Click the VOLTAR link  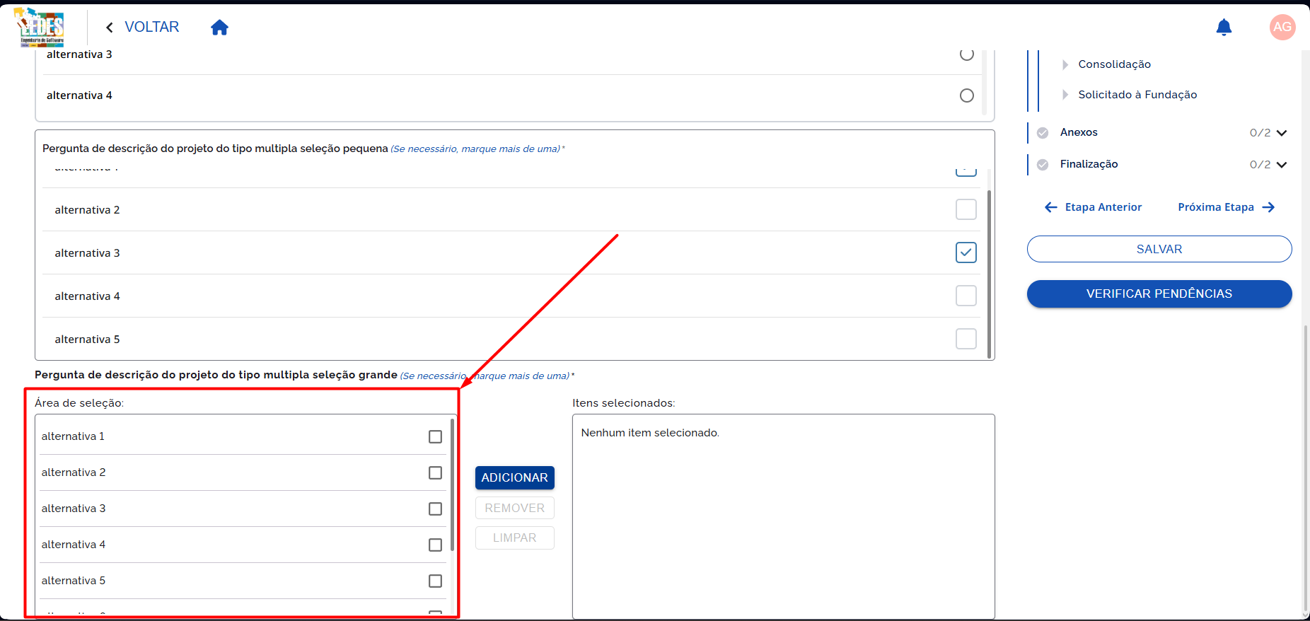152,27
